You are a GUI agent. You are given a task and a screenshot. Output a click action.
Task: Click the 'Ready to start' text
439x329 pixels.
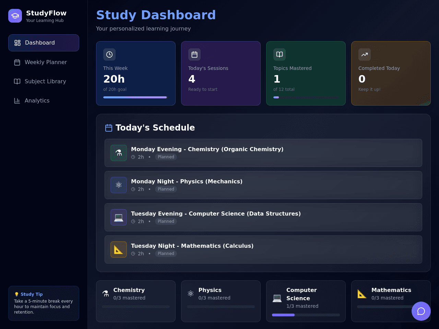[x=203, y=89]
